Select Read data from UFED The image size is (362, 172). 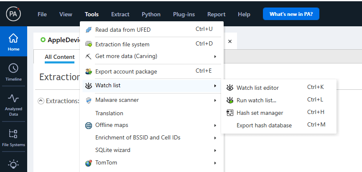122,30
